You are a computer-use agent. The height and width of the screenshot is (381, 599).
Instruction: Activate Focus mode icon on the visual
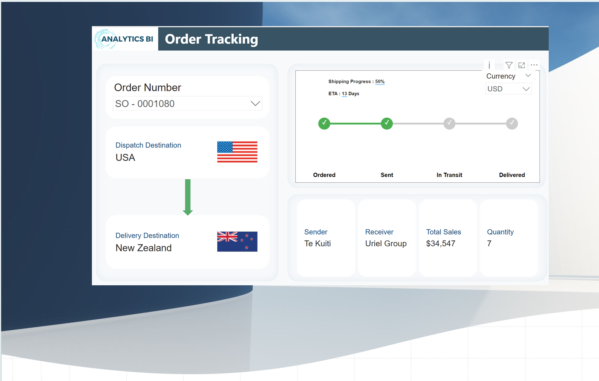click(x=521, y=65)
